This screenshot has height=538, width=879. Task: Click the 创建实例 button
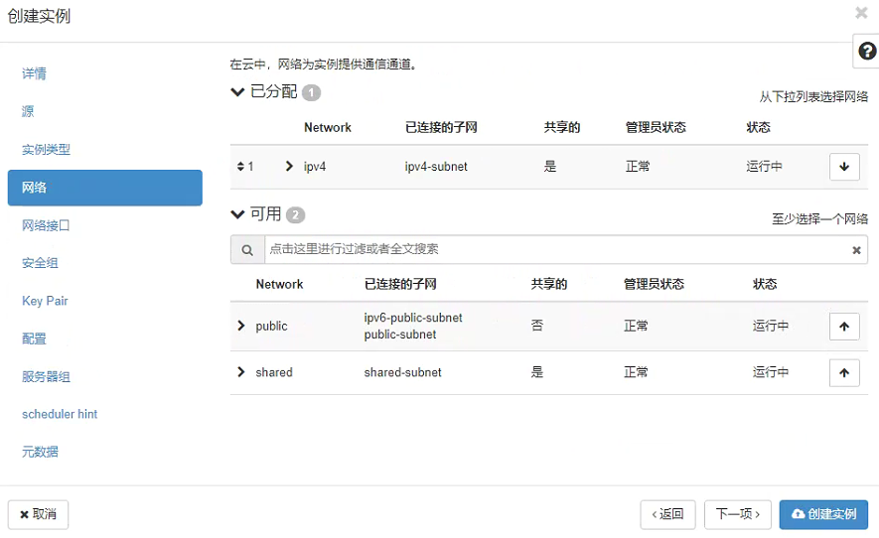click(823, 514)
